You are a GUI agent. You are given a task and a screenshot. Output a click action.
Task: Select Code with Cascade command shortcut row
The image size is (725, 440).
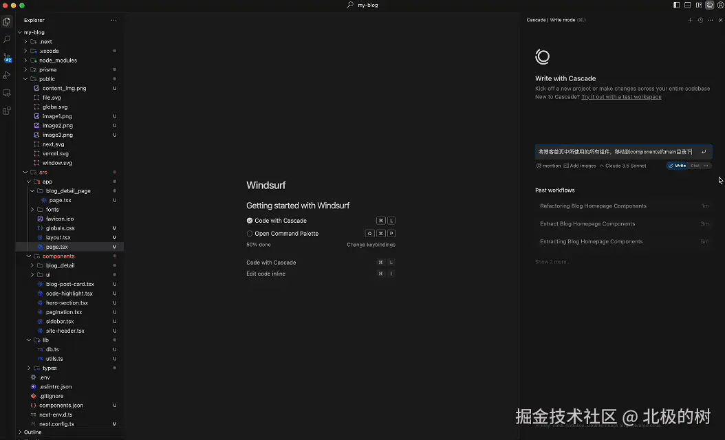(x=321, y=263)
